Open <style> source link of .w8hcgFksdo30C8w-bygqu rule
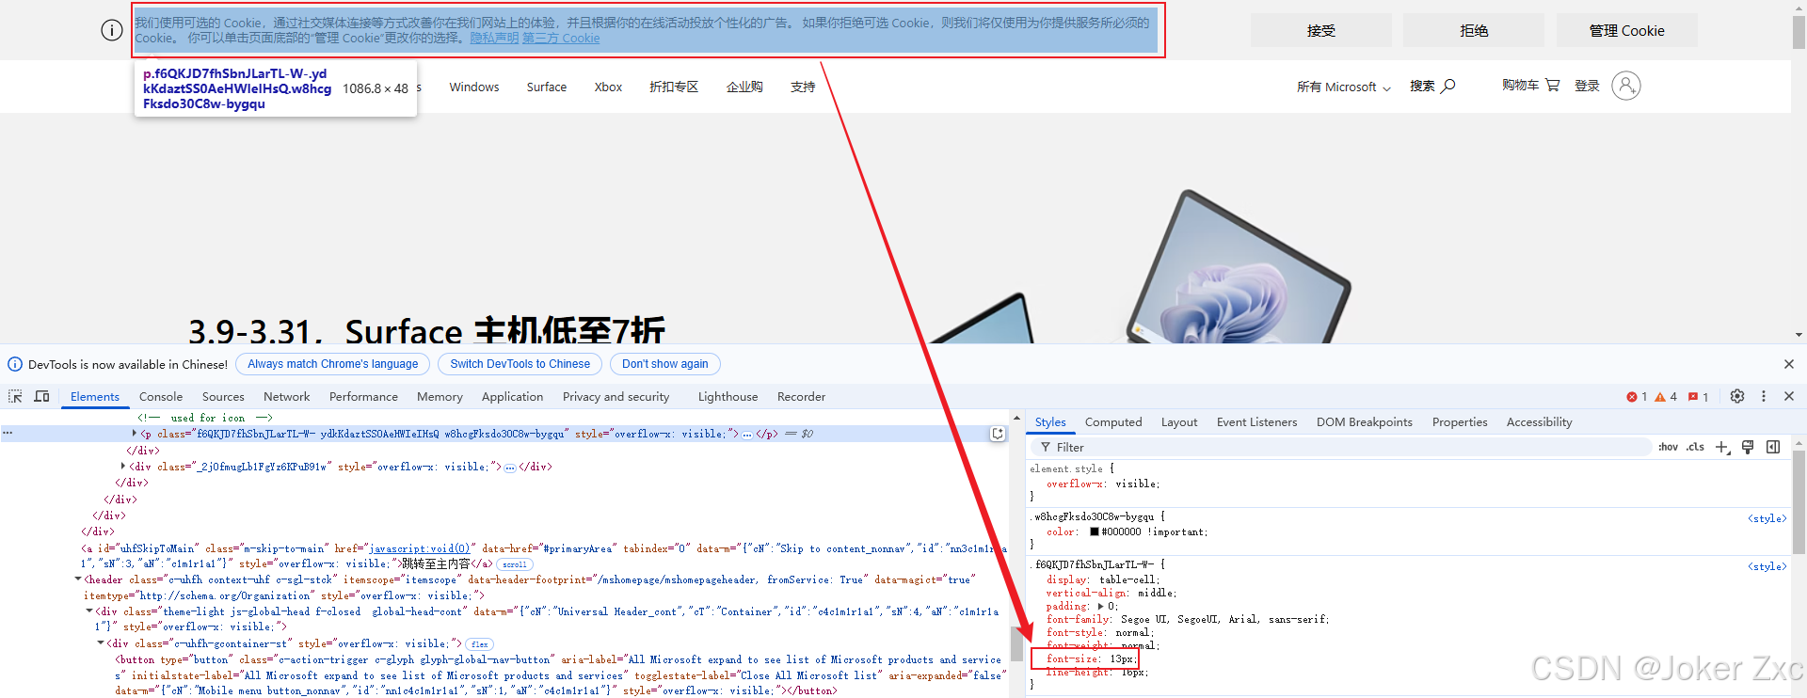The height and width of the screenshot is (698, 1807). (1767, 518)
